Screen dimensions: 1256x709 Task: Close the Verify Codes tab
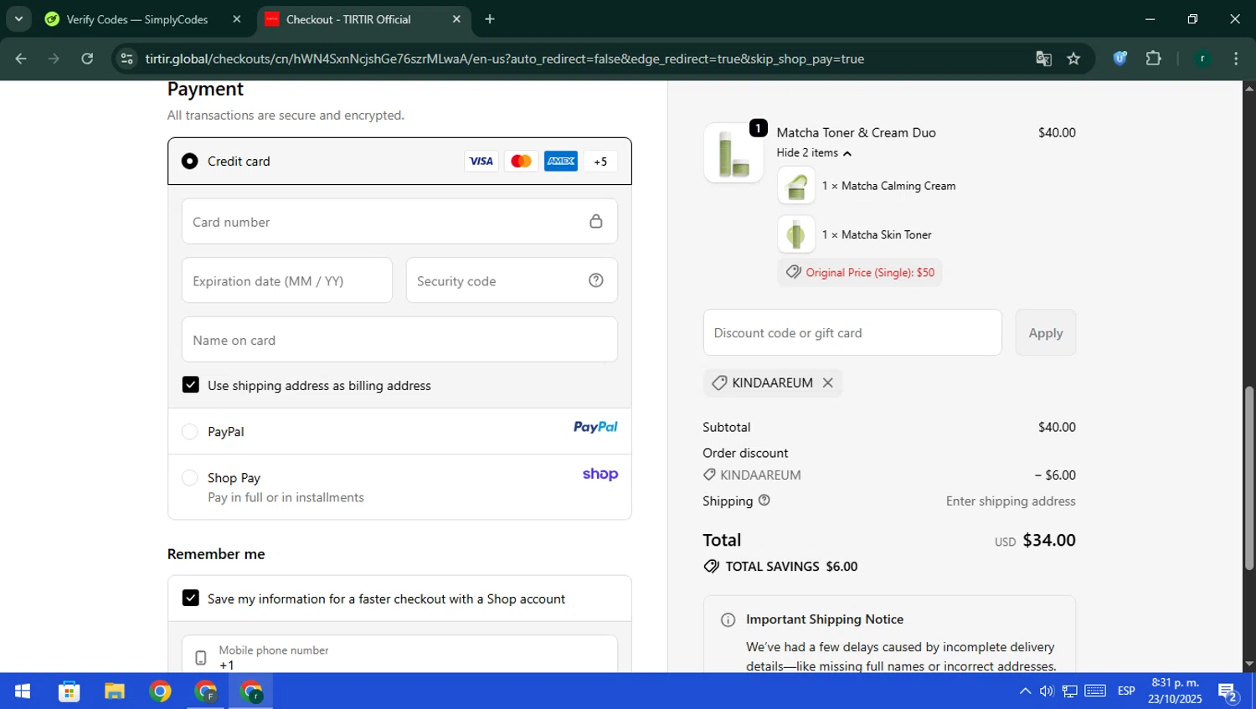[x=237, y=19]
